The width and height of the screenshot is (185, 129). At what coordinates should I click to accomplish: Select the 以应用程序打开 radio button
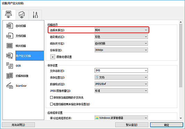click(51, 118)
